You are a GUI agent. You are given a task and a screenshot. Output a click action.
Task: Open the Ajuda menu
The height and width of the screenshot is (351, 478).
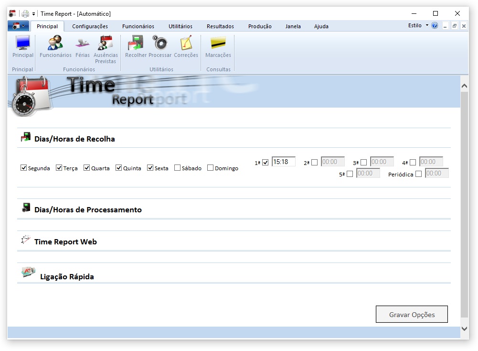point(321,26)
